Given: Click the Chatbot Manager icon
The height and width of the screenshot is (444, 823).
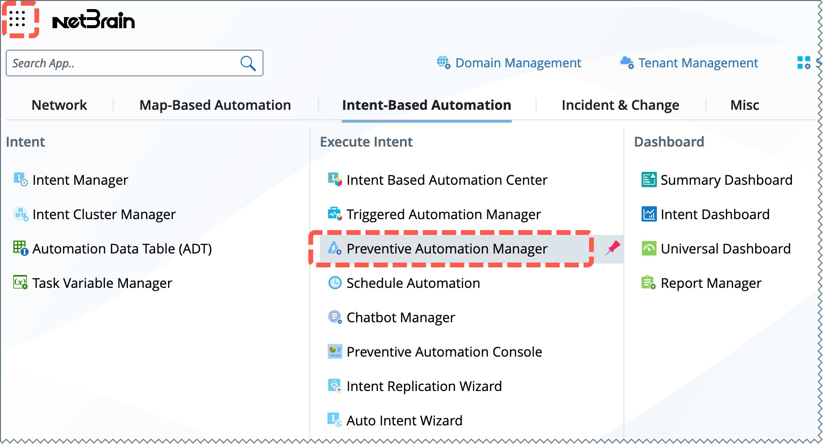Looking at the screenshot, I should pyautogui.click(x=335, y=317).
